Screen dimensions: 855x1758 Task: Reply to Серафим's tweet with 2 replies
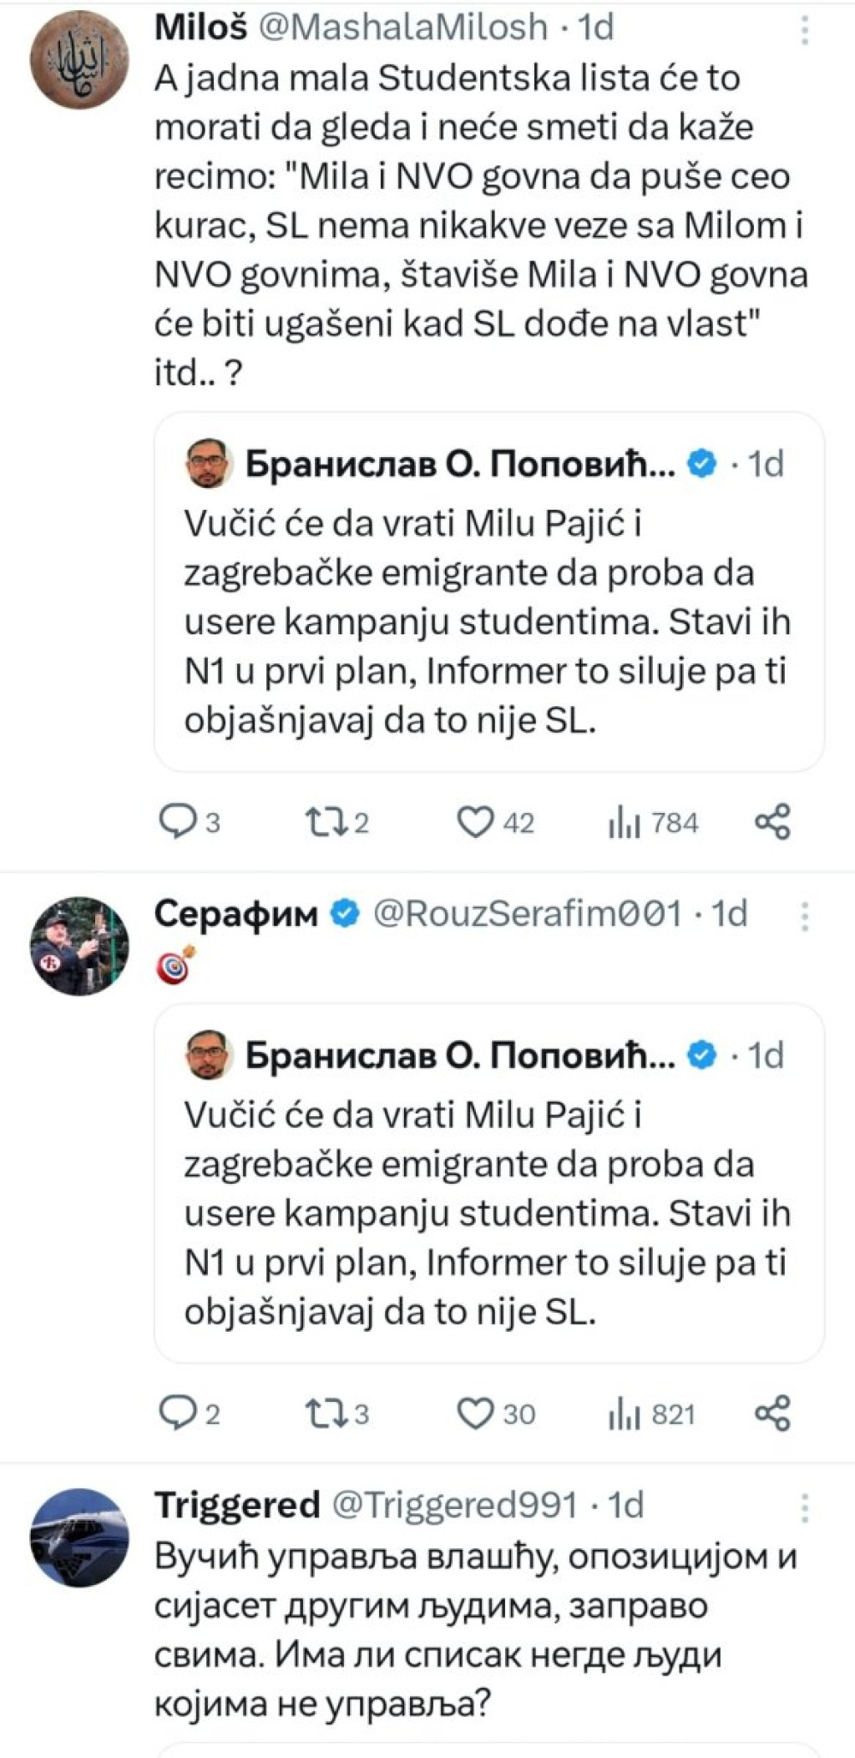(x=176, y=1414)
